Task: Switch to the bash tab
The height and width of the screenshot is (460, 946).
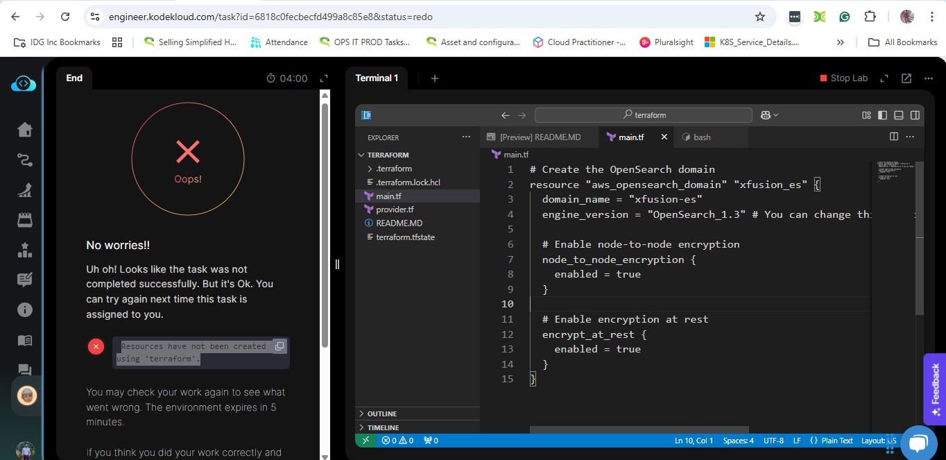Action: pyautogui.click(x=702, y=137)
